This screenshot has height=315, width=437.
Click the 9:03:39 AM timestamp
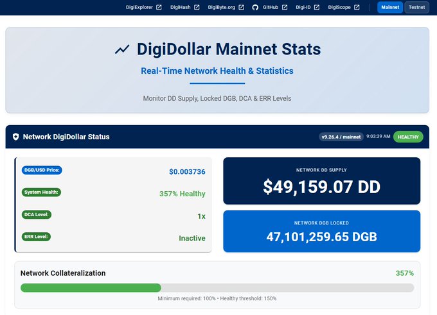click(x=378, y=137)
